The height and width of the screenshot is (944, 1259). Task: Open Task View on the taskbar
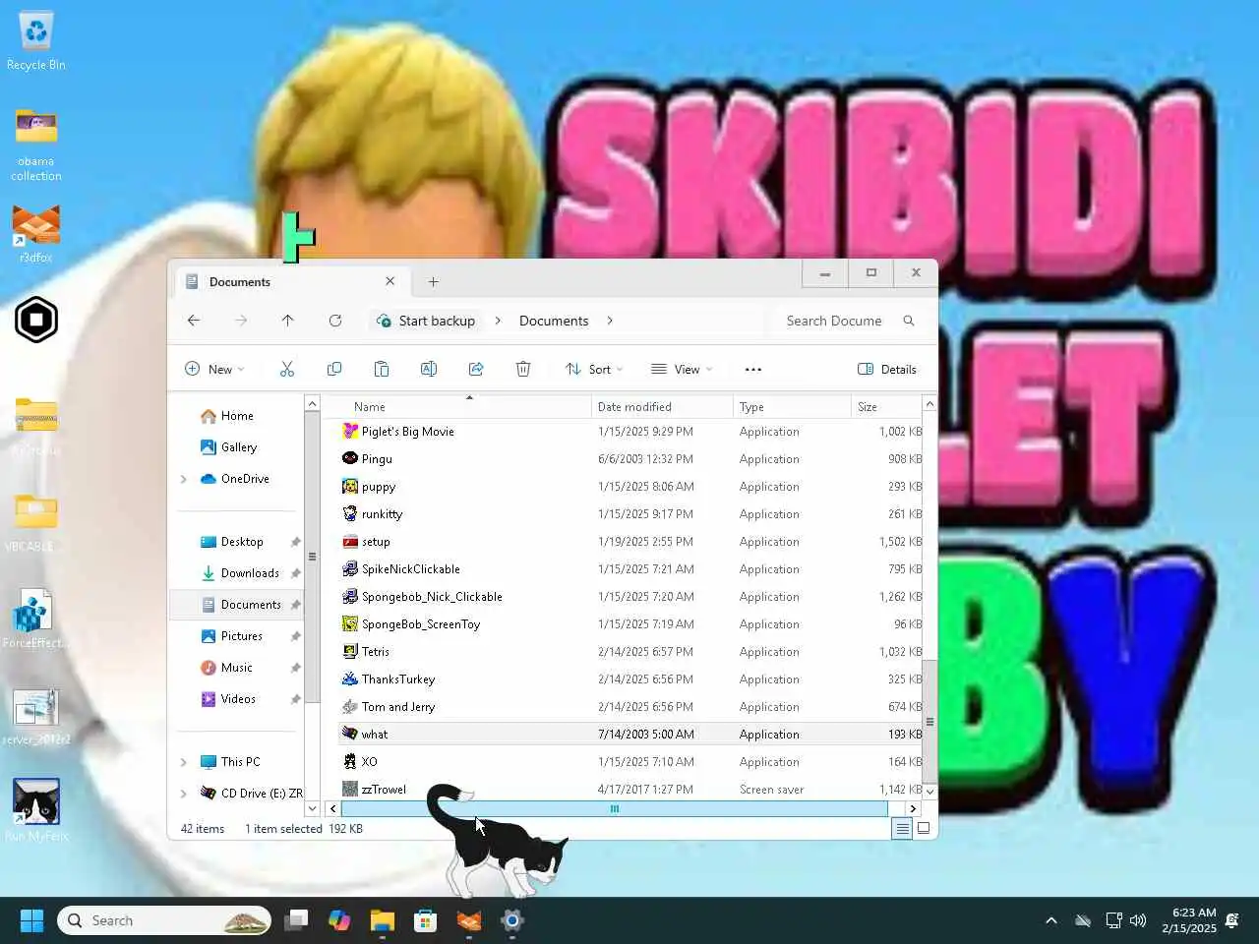(x=296, y=920)
